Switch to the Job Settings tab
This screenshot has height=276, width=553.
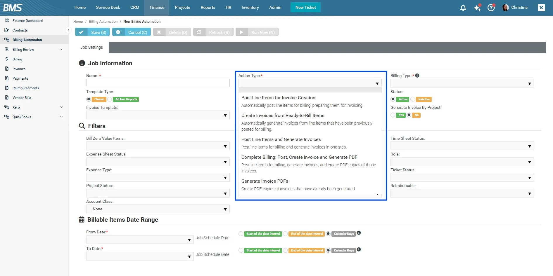pos(91,47)
